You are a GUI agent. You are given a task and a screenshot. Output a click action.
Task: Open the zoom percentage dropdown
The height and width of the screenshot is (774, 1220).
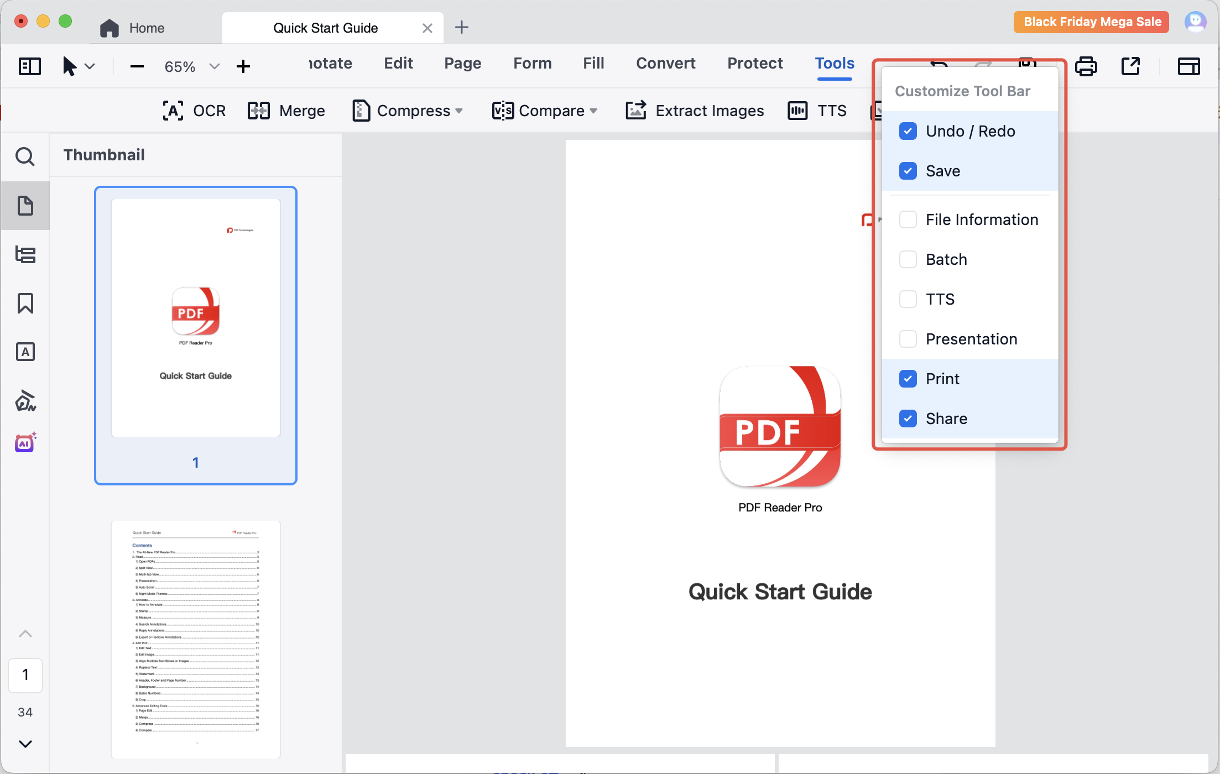(214, 67)
